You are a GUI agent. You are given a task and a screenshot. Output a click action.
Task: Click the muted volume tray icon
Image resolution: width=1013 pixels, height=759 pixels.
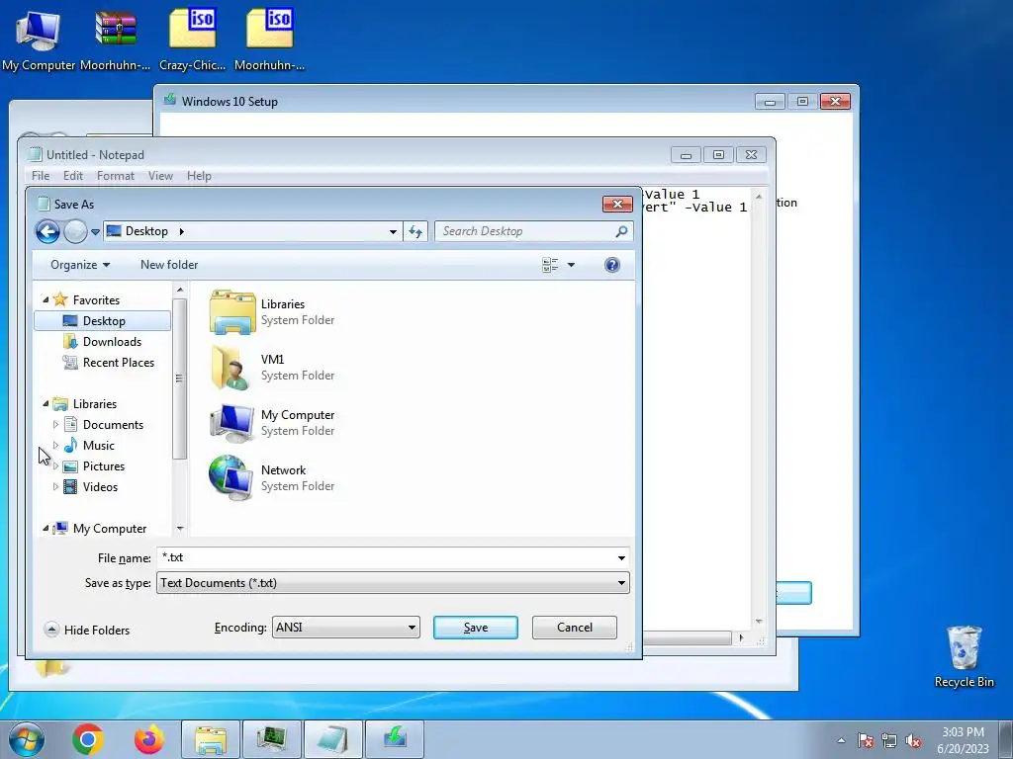[913, 740]
